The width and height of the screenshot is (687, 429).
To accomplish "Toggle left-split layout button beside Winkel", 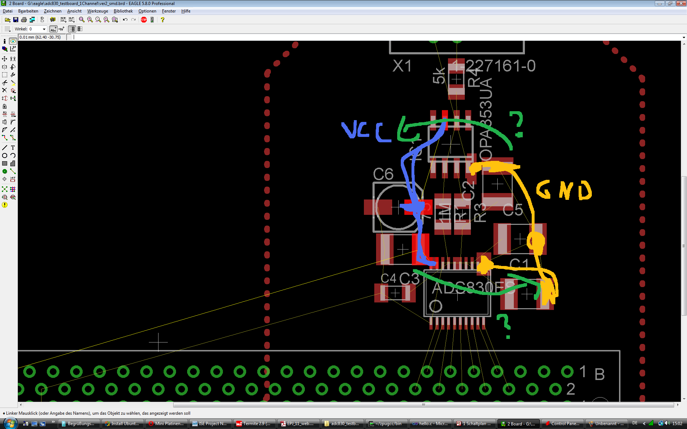I will coord(72,29).
